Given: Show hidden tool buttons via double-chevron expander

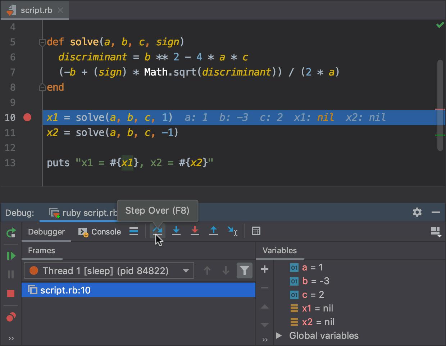Looking at the screenshot, I should coord(11,338).
